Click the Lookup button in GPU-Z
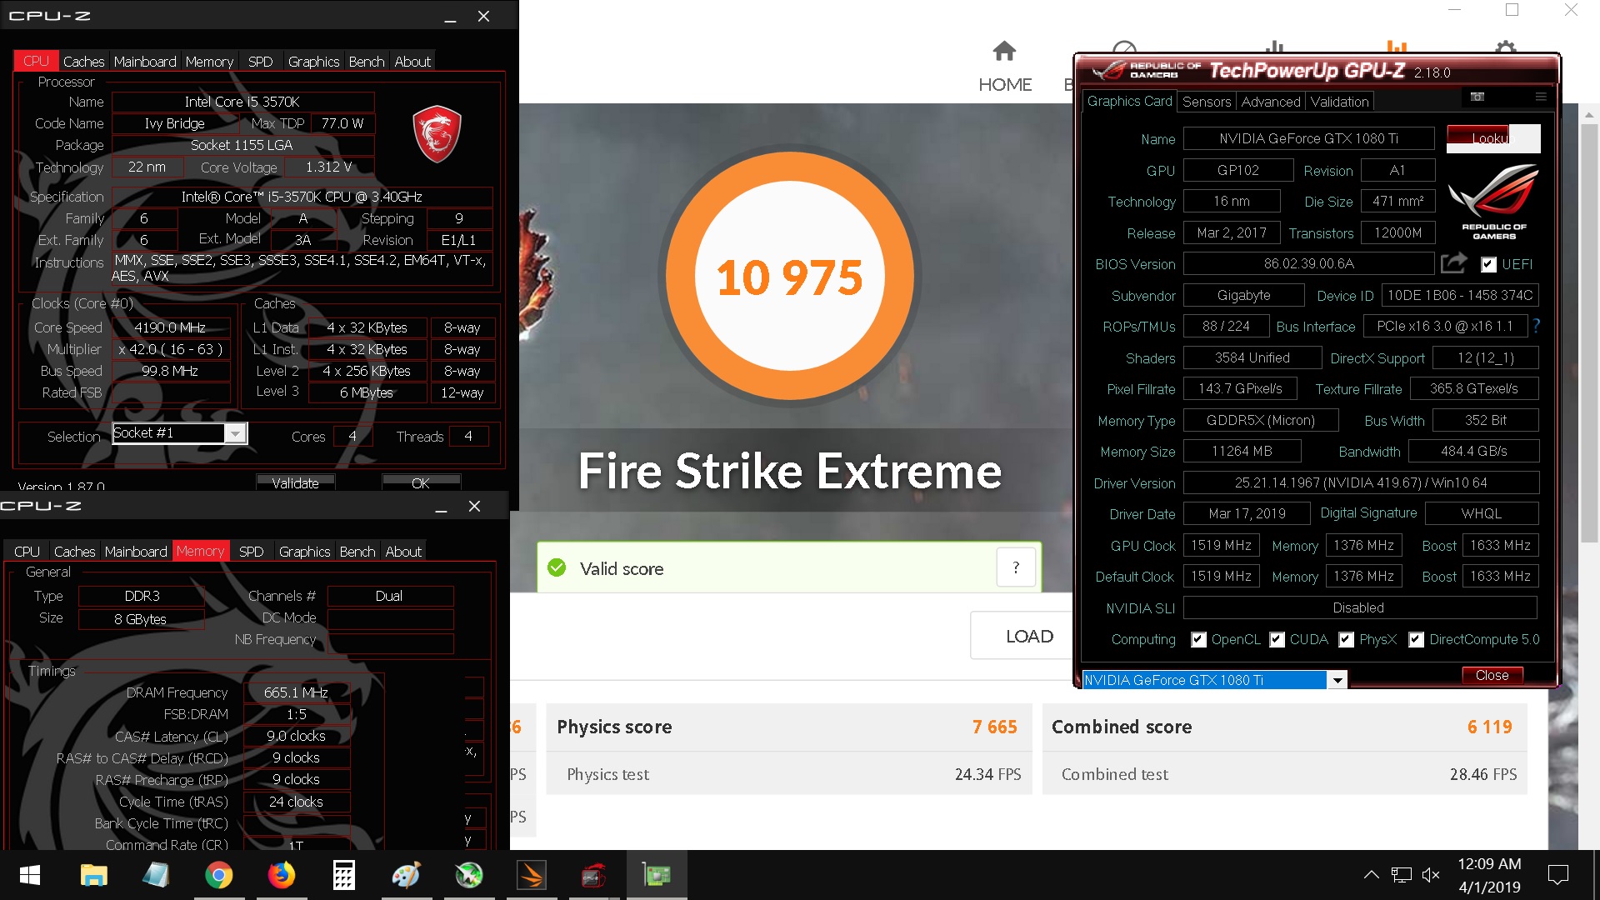The width and height of the screenshot is (1600, 900). coord(1493,138)
